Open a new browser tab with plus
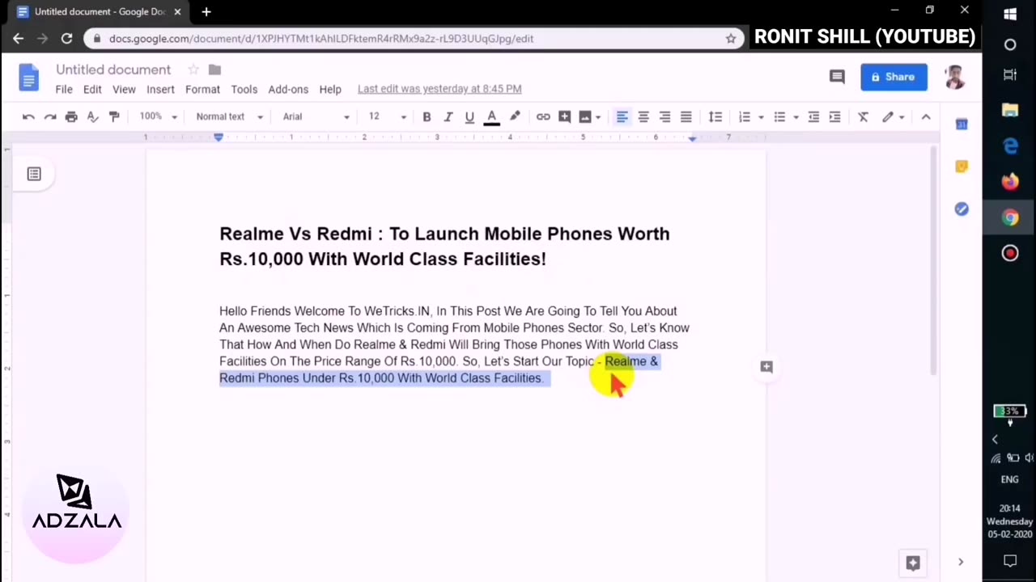Viewport: 1036px width, 582px height. tap(206, 11)
